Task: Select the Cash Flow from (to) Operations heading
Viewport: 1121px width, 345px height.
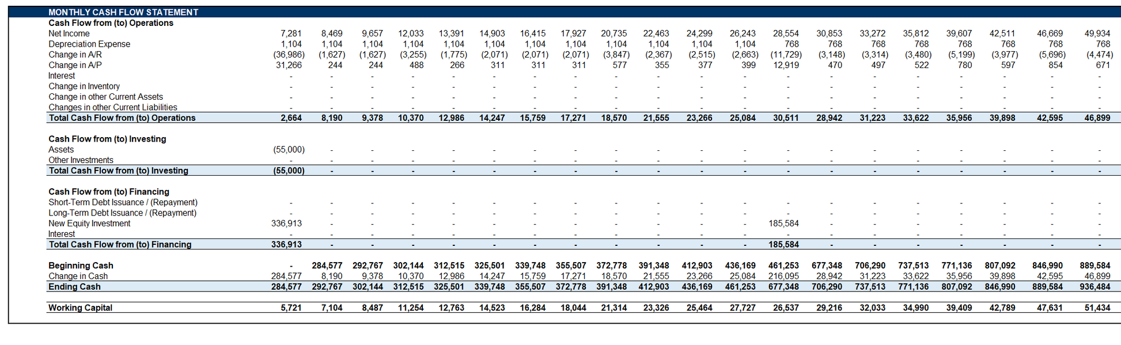Action: tap(111, 23)
